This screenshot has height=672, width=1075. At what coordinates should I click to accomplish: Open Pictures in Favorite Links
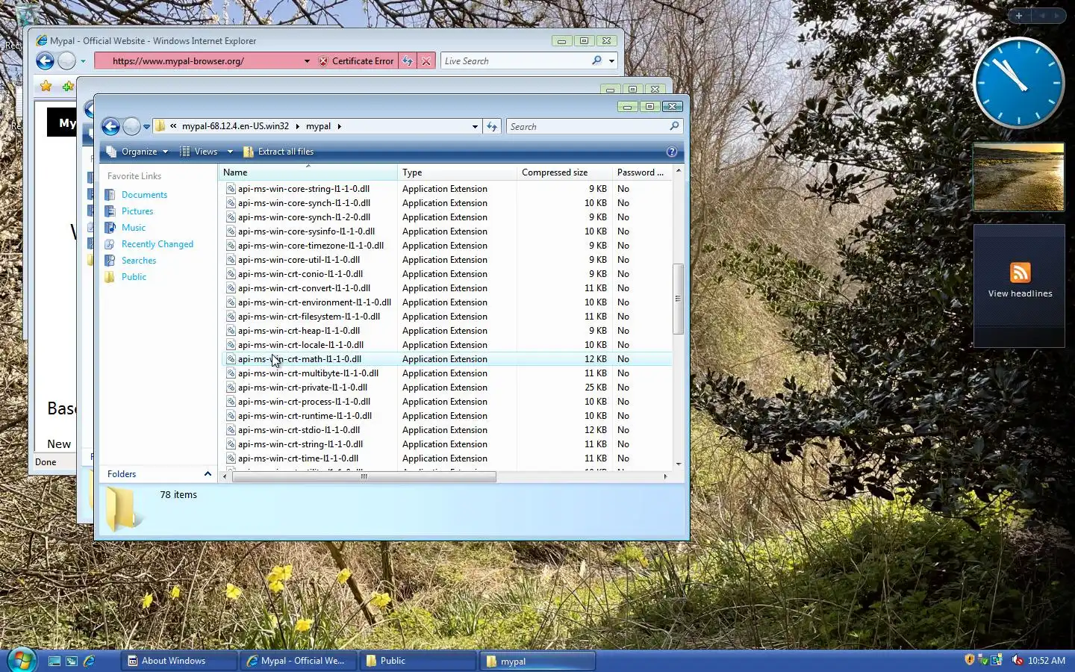[x=137, y=211]
